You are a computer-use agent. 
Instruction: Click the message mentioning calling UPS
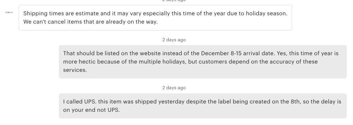point(203,106)
